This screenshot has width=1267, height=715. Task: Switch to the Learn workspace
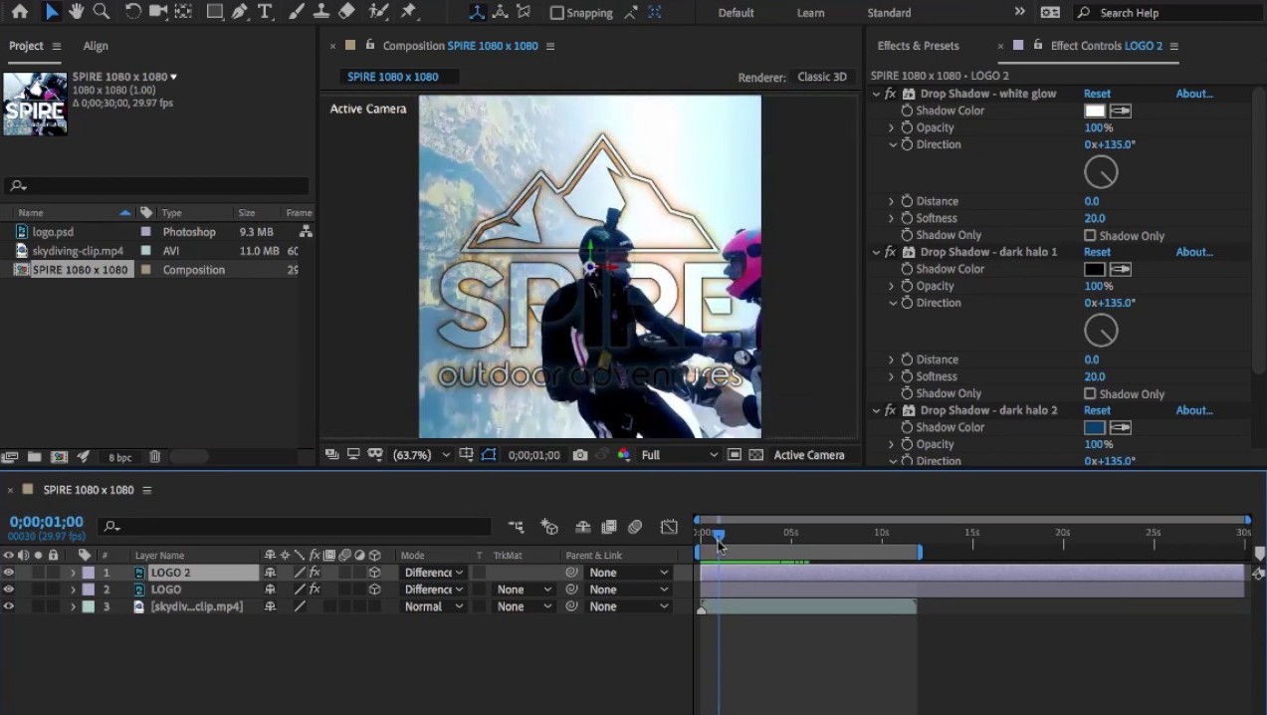pos(810,13)
